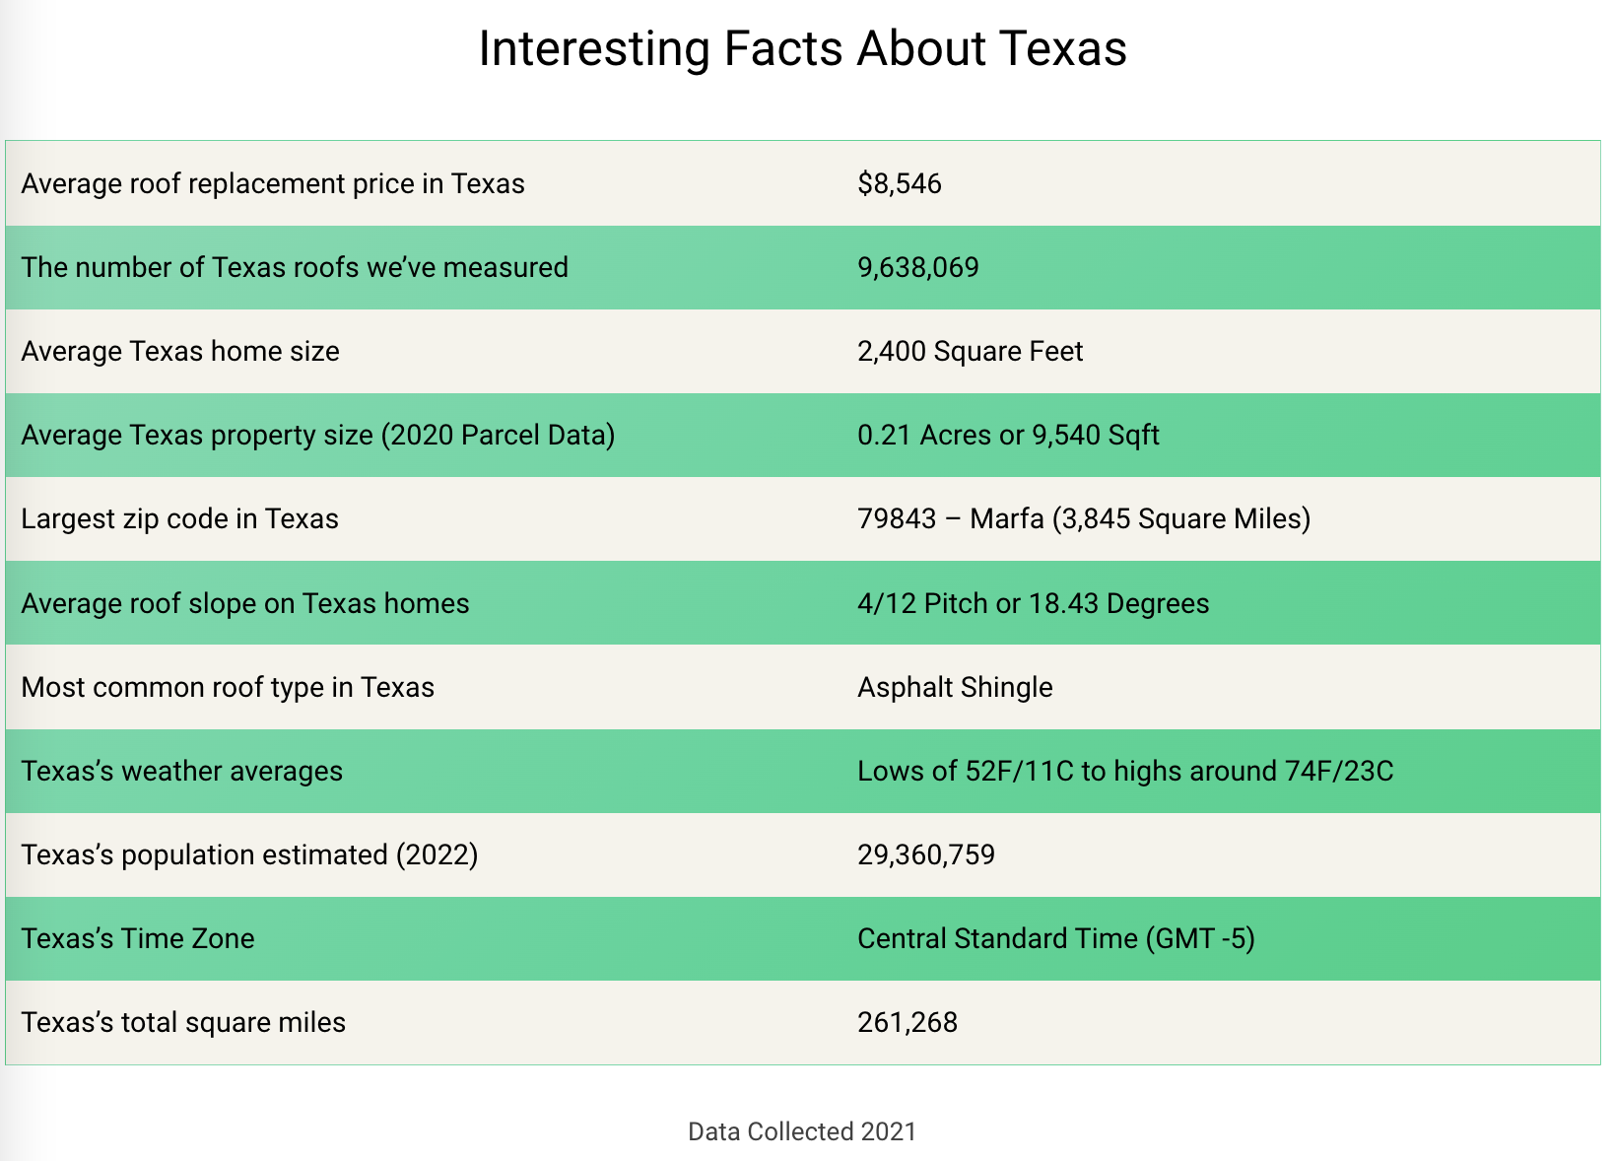The height and width of the screenshot is (1161, 1614).
Task: Select the 'Largest zip code in Texas' label
Action: (179, 519)
